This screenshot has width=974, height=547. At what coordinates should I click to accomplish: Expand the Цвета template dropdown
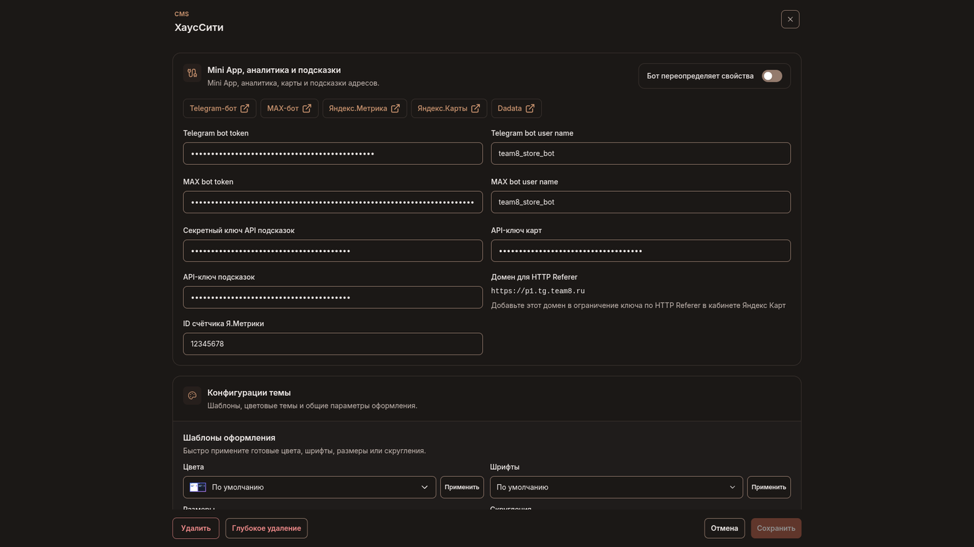310,487
